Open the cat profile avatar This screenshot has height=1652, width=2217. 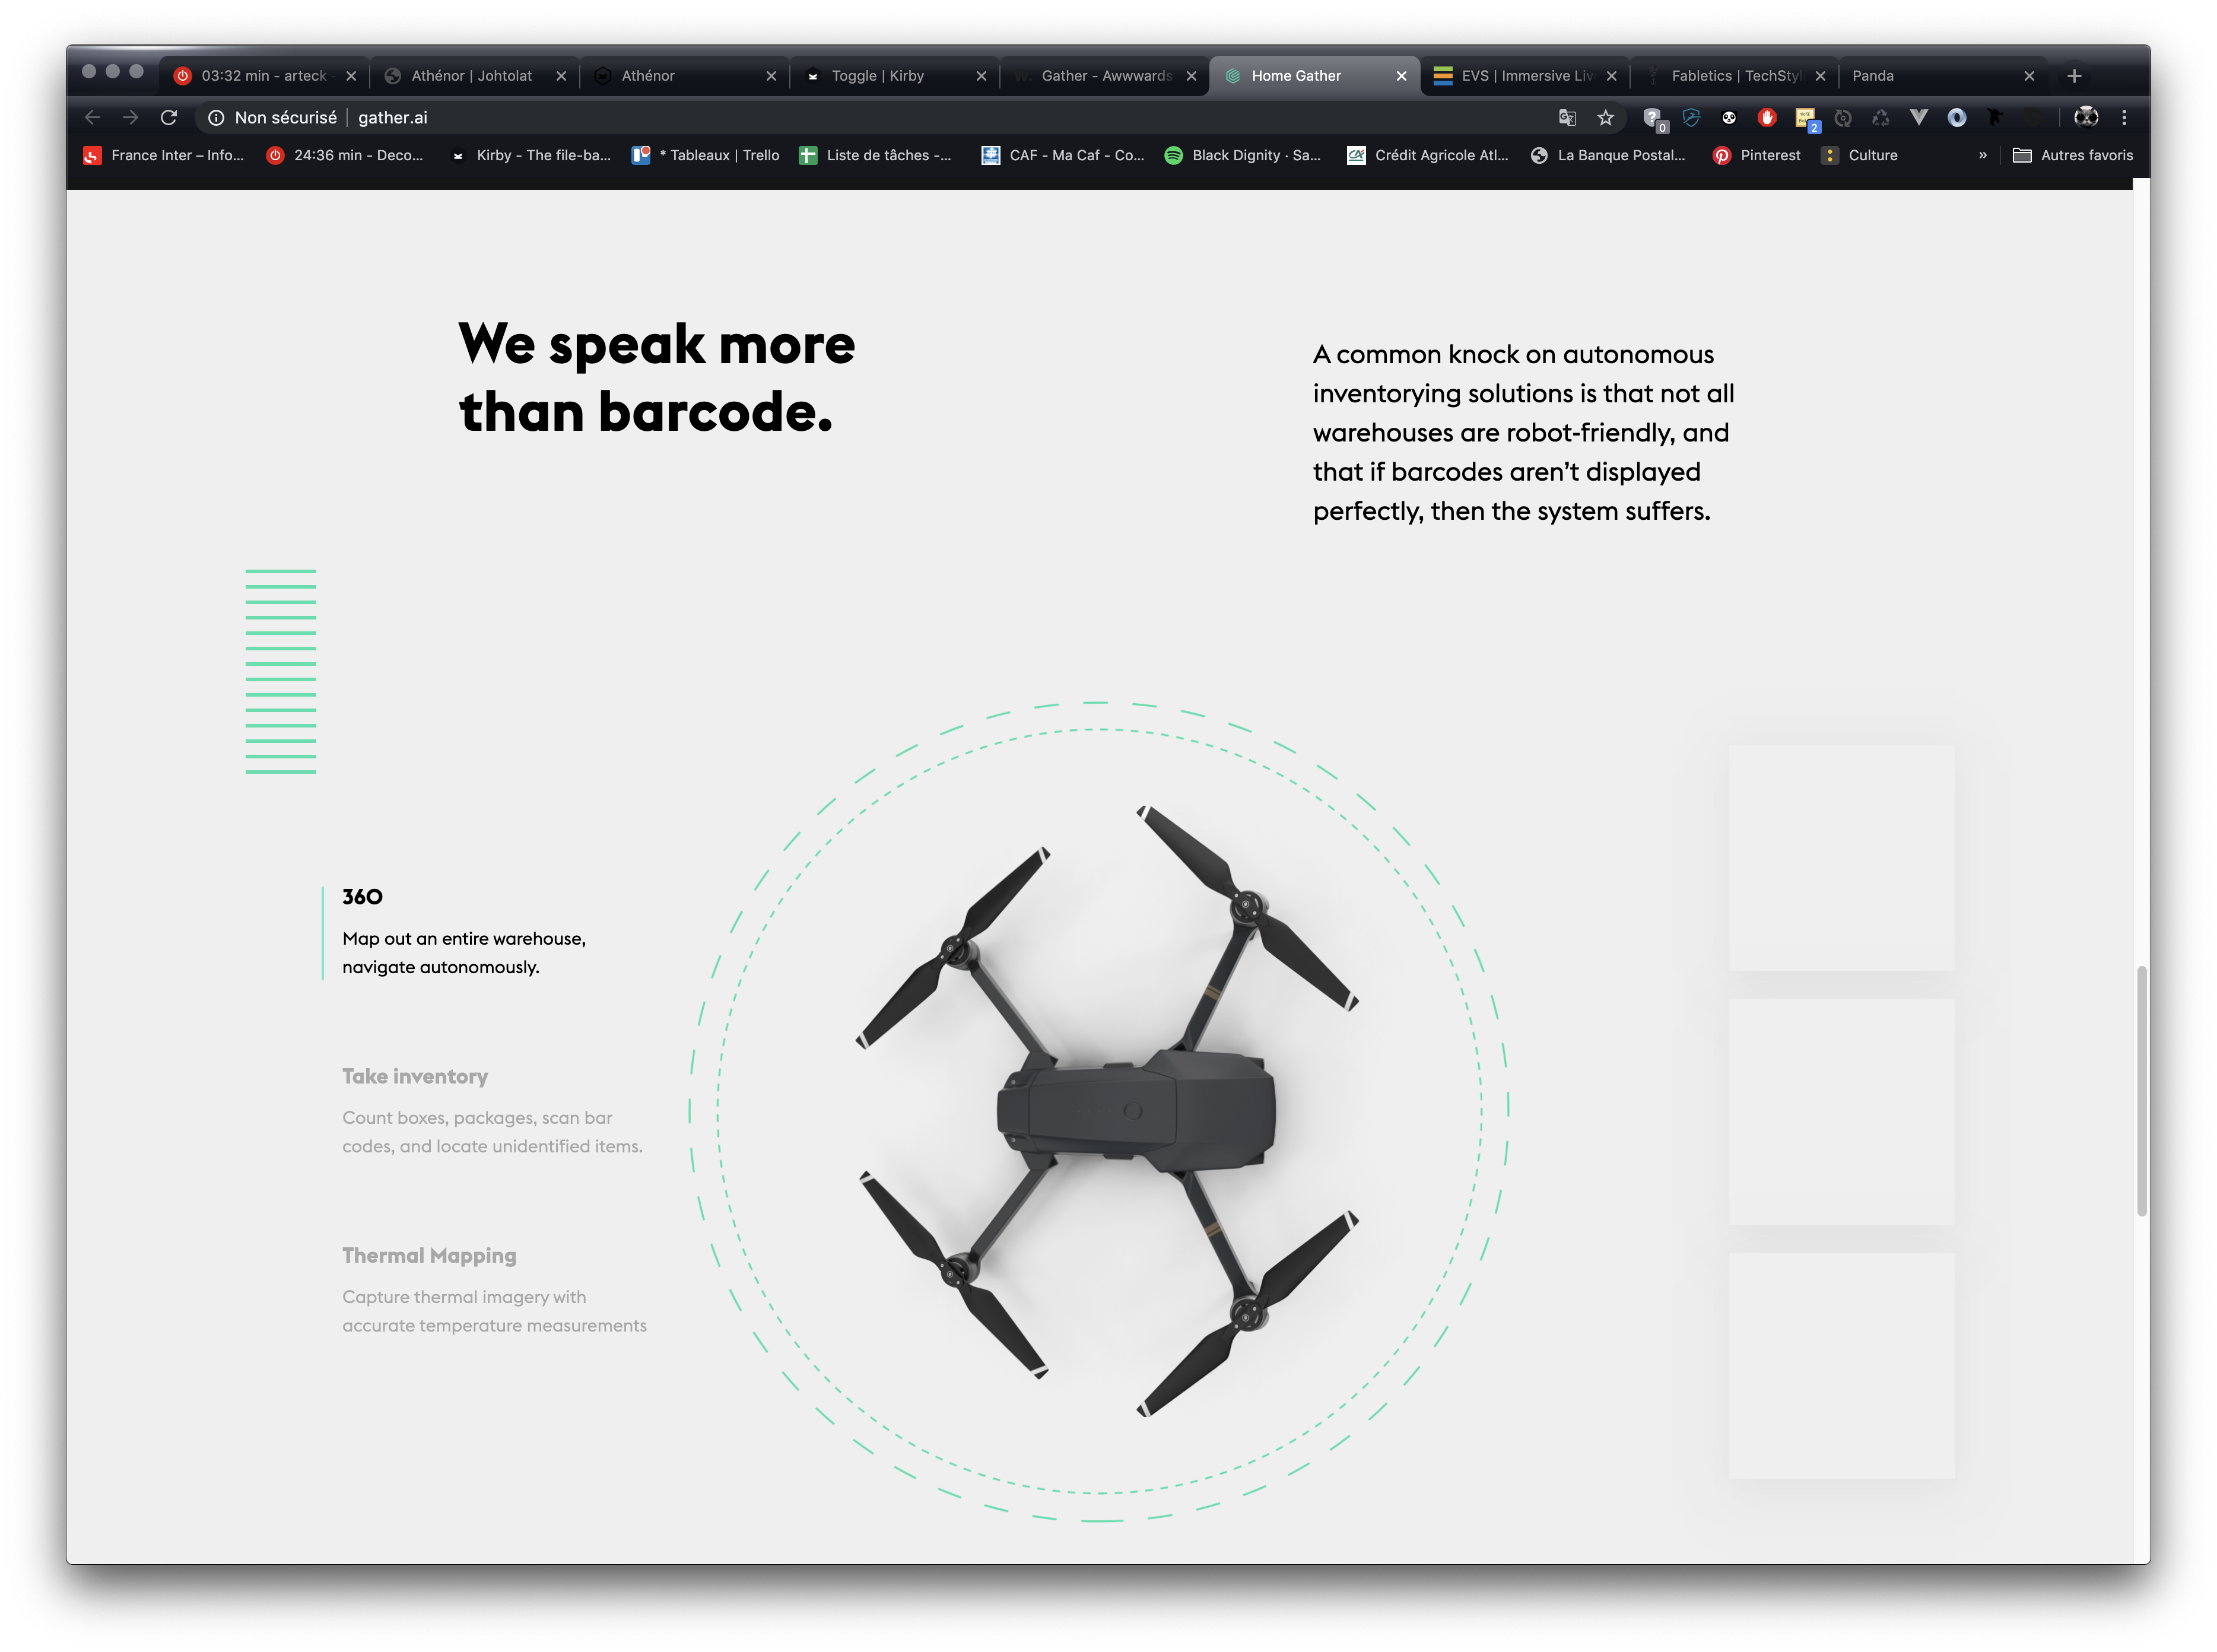(x=2086, y=117)
